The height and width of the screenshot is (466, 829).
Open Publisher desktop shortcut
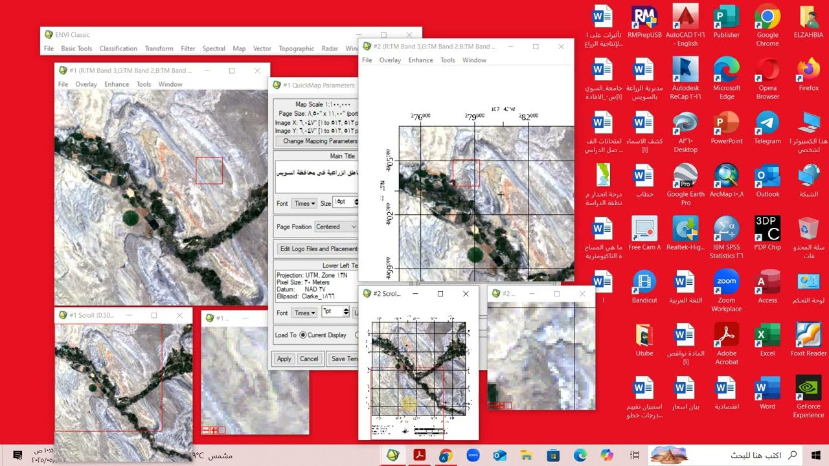[x=727, y=22]
